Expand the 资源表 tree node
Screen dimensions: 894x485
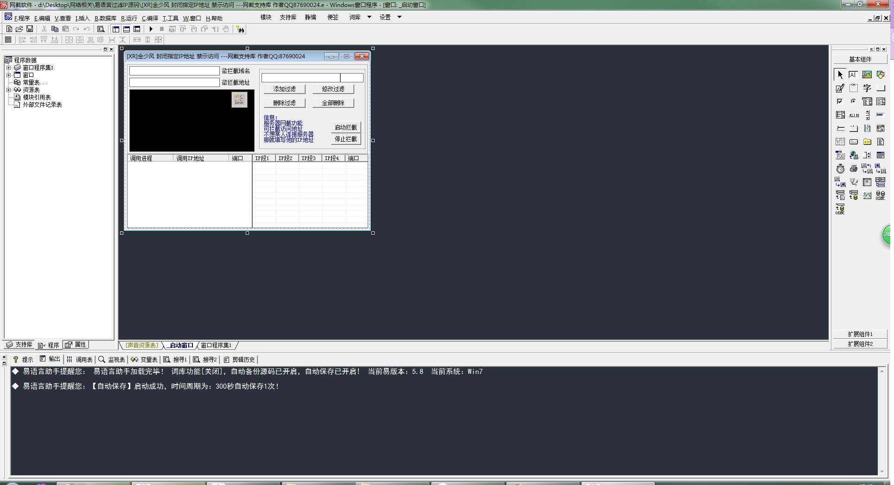point(8,90)
